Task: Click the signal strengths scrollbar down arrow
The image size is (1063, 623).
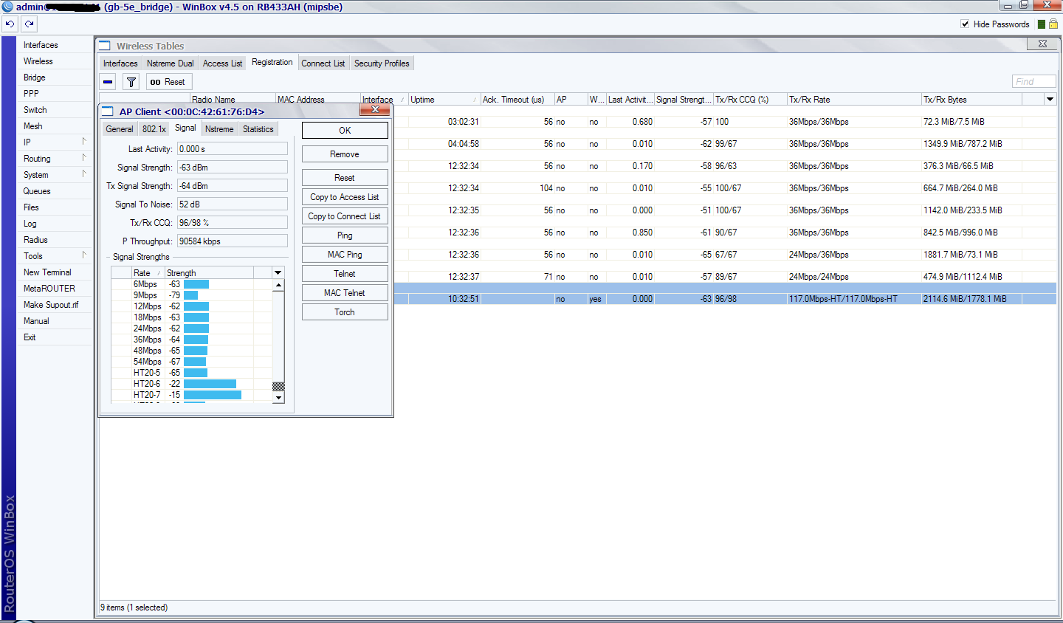Action: (x=278, y=397)
